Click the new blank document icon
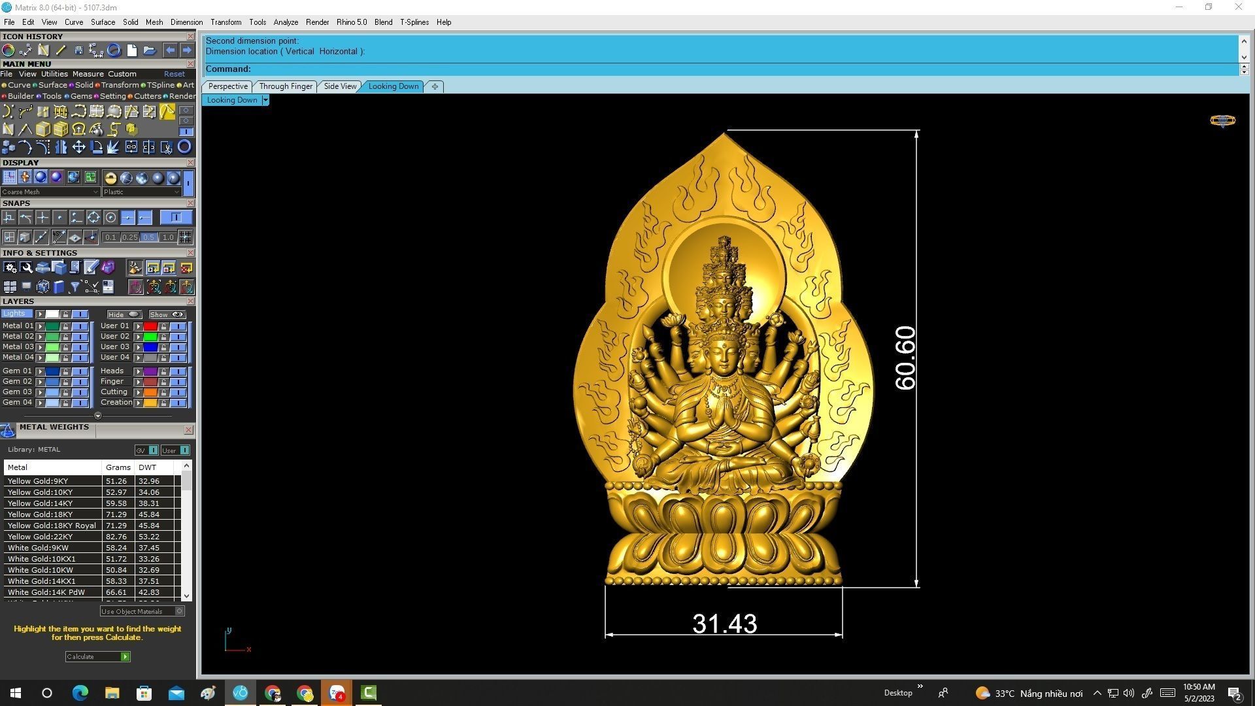 click(131, 50)
